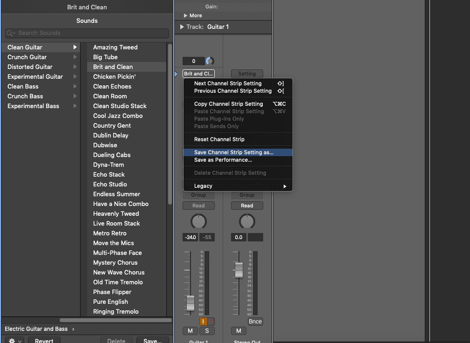Open the Legacy submenu arrow
The height and width of the screenshot is (343, 470).
coord(285,186)
